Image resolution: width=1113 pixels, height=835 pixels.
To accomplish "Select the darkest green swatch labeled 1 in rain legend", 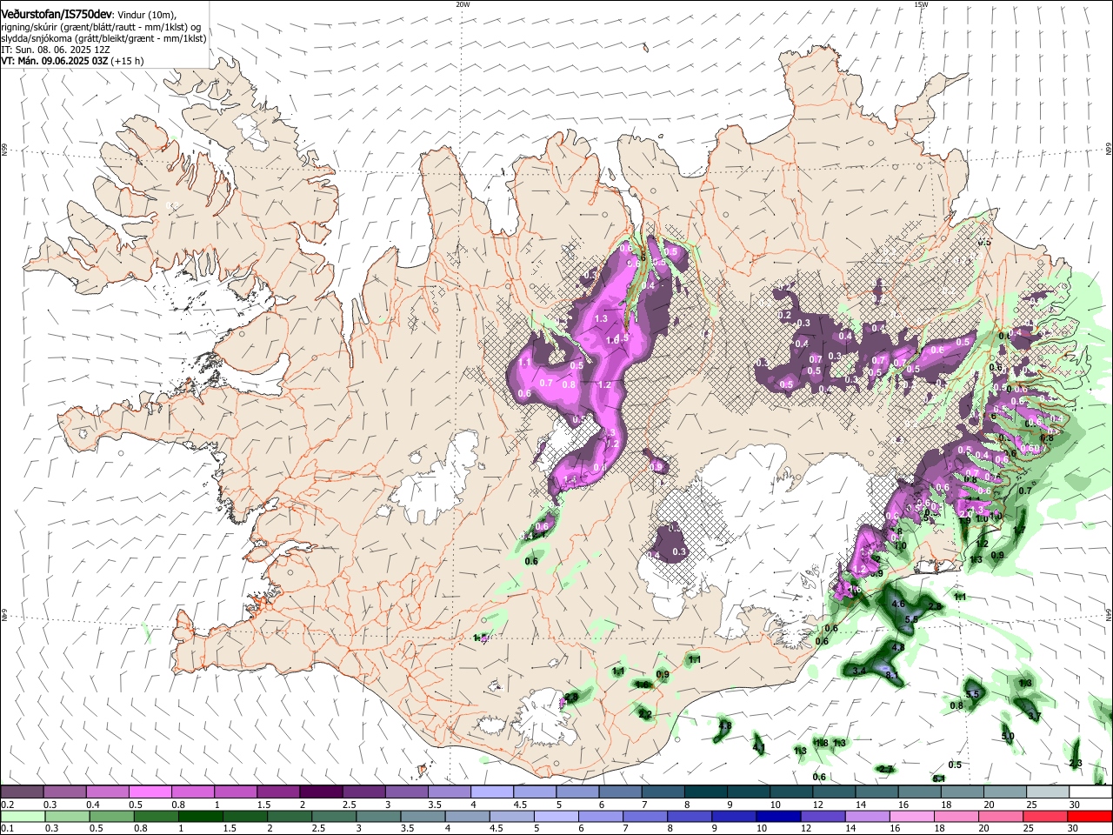I will point(200,817).
